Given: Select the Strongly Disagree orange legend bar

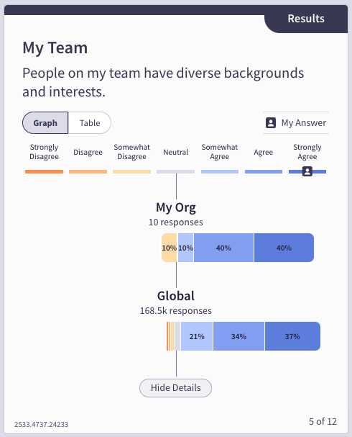Looking at the screenshot, I should pos(45,171).
